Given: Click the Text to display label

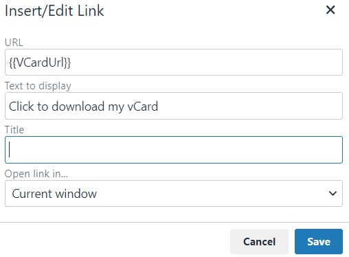Looking at the screenshot, I should coord(38,86).
